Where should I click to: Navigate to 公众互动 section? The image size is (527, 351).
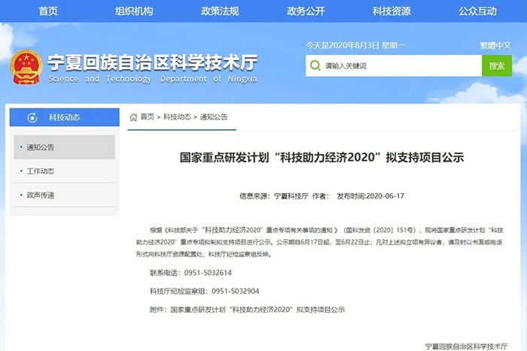point(477,11)
